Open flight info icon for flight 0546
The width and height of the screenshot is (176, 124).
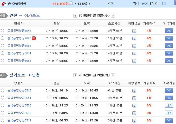tap(134, 91)
